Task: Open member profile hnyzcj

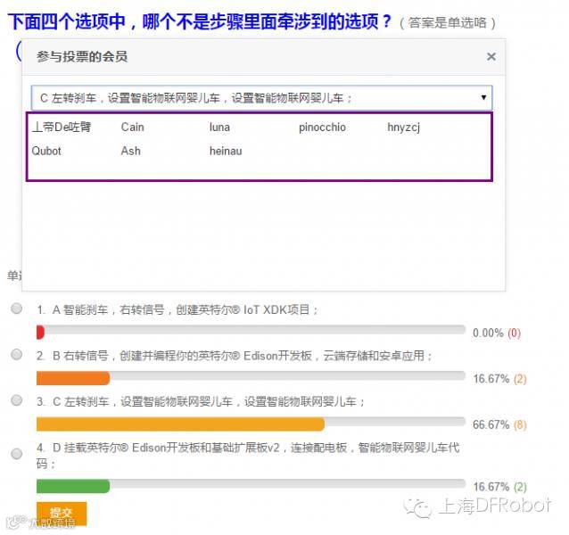Action: 403,128
